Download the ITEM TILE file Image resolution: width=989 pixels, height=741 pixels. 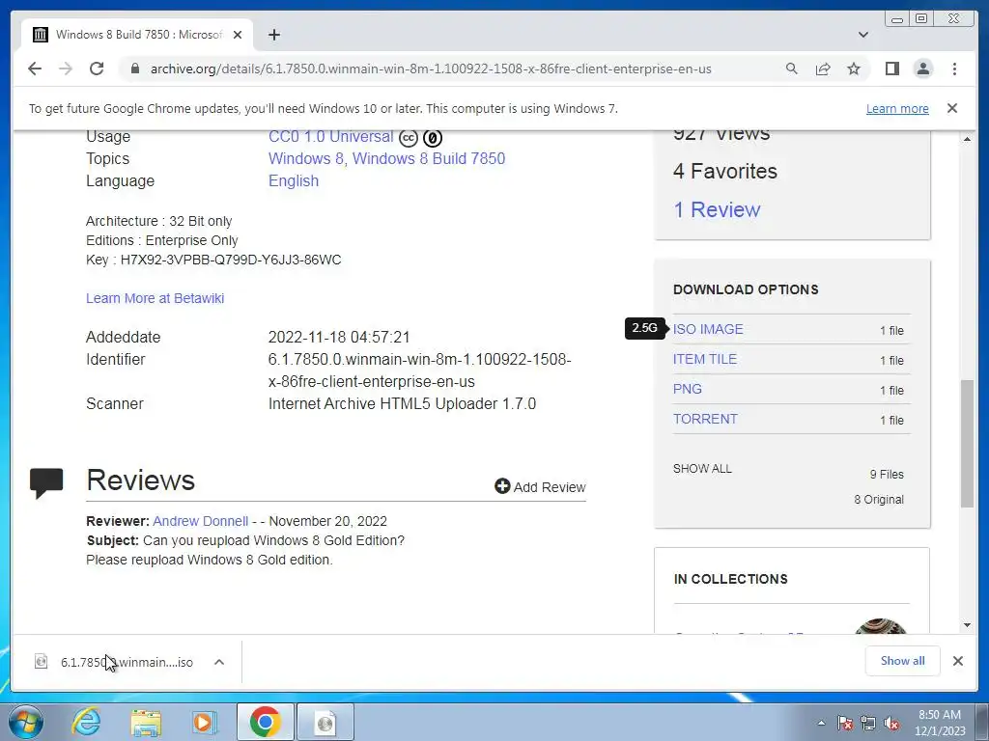click(704, 359)
